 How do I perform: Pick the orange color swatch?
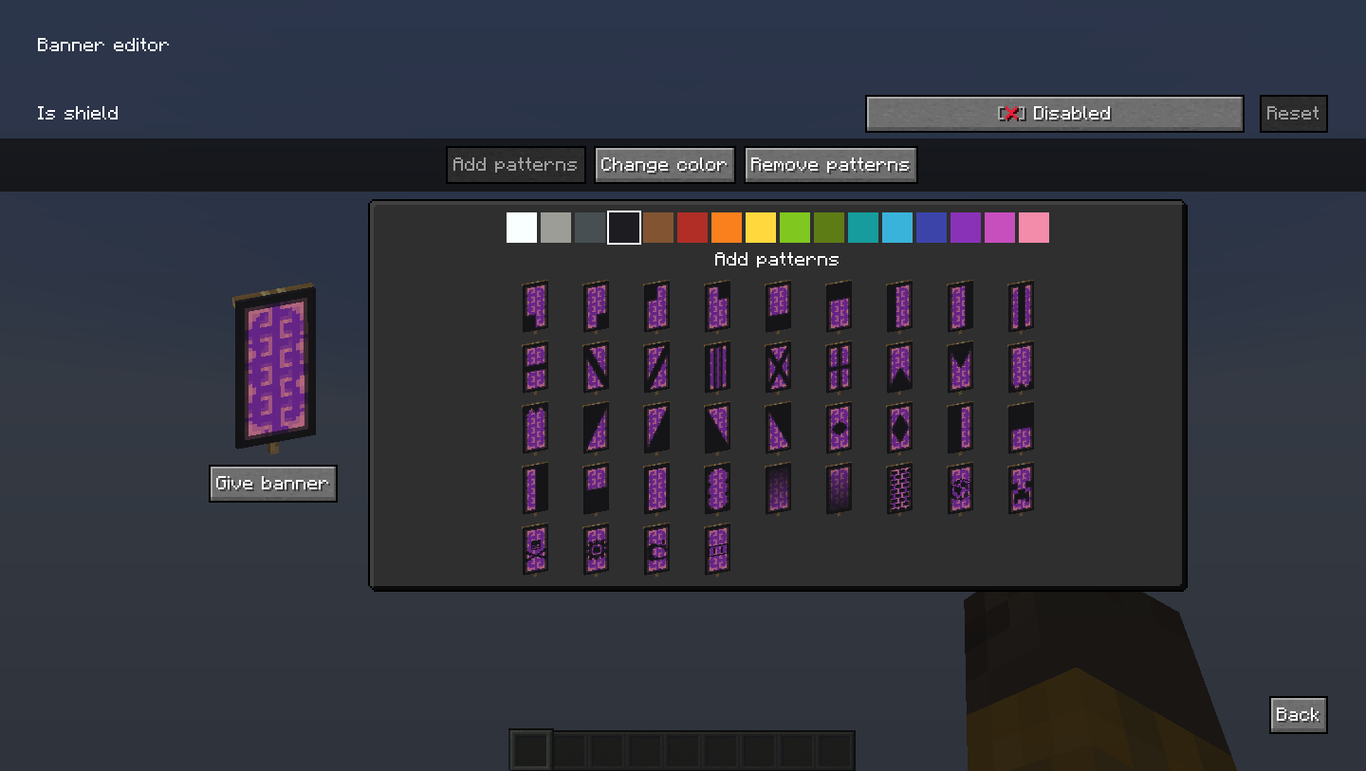pos(727,228)
